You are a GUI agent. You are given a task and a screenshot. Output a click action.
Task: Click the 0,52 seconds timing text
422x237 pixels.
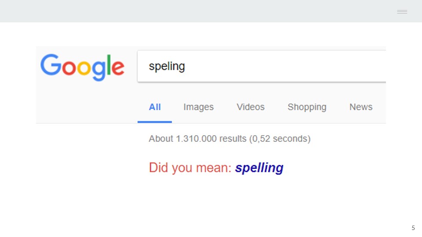[x=280, y=139]
